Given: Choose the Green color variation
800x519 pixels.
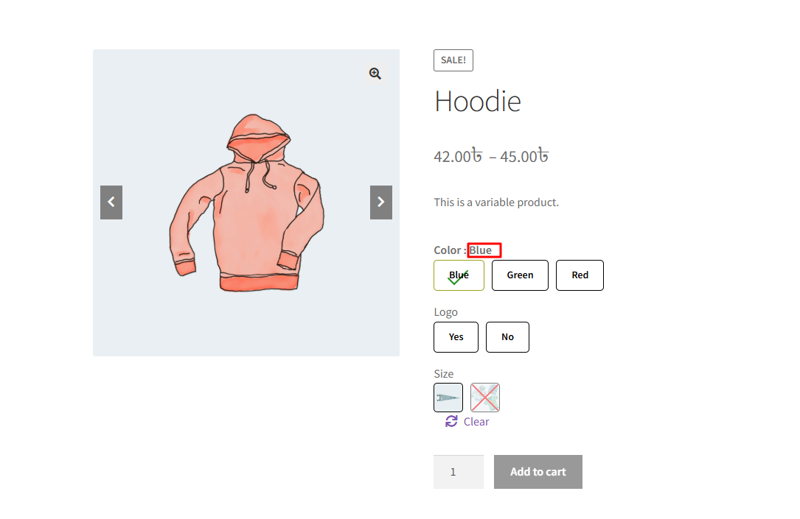Looking at the screenshot, I should [x=520, y=275].
